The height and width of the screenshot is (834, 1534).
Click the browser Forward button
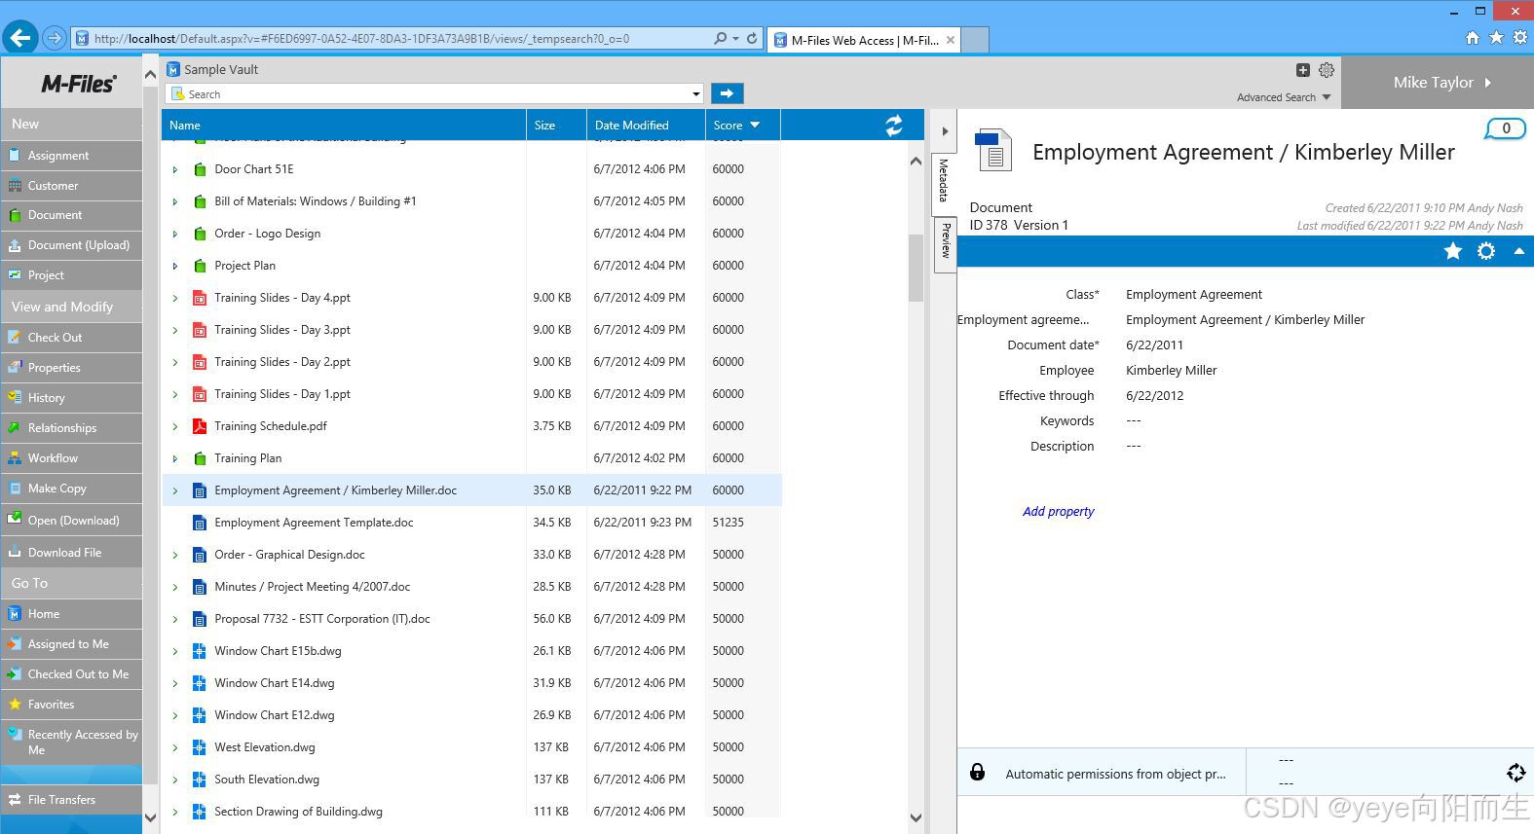pos(55,38)
